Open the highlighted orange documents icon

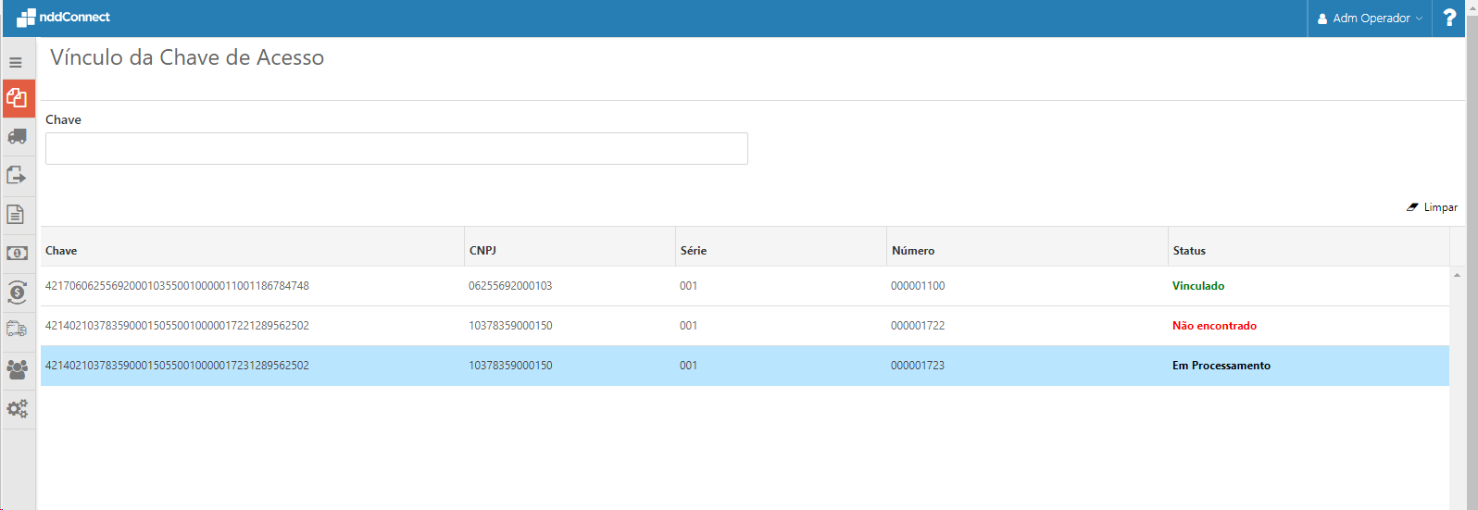click(x=17, y=98)
